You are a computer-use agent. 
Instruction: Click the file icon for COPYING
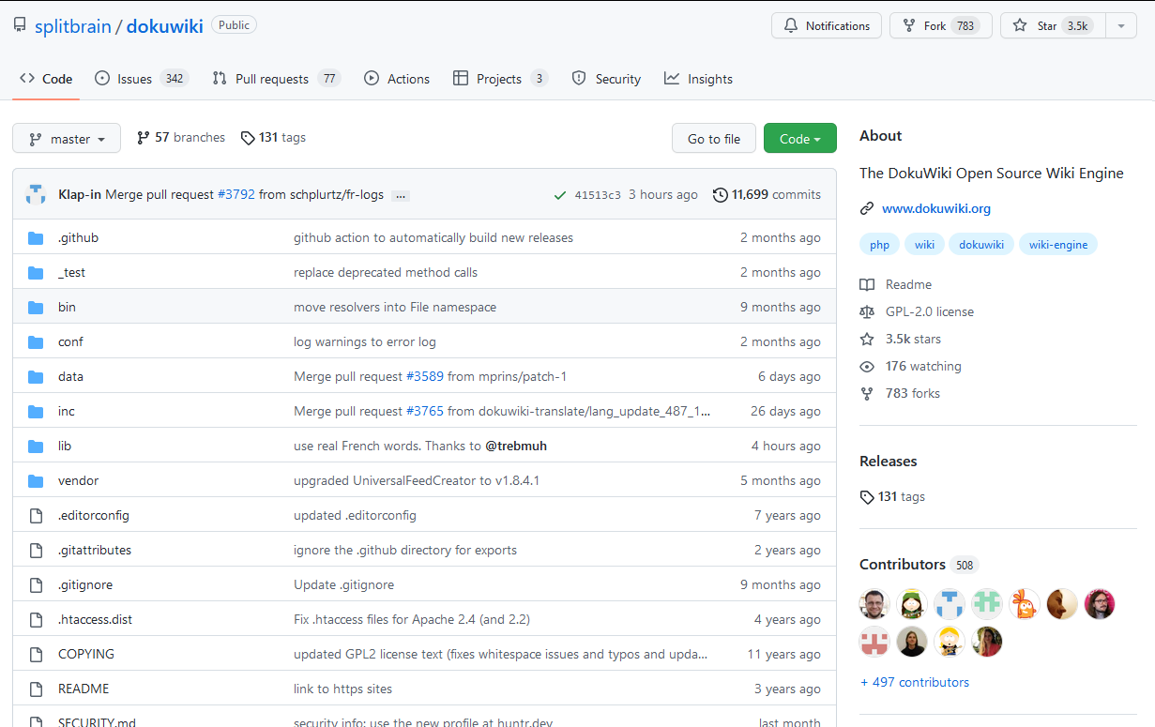click(36, 655)
